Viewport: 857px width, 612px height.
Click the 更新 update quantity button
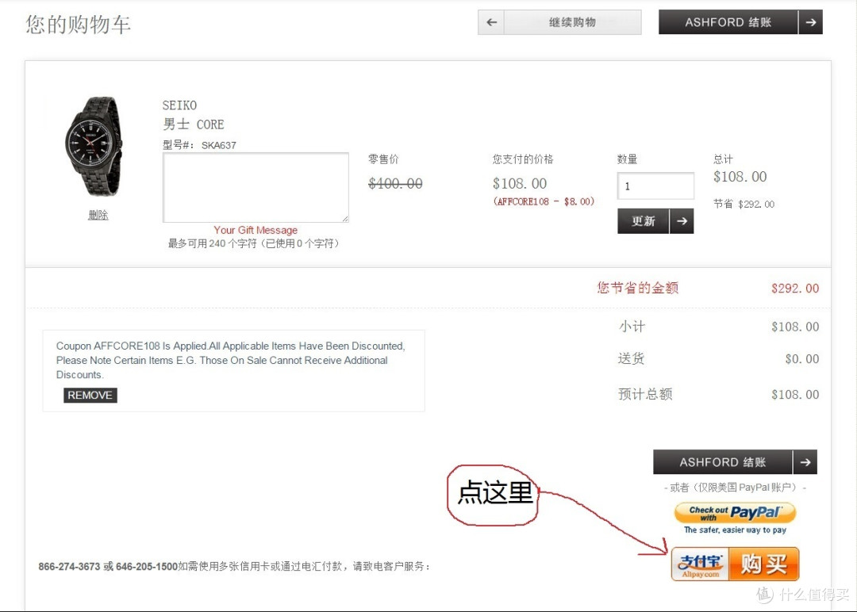pyautogui.click(x=644, y=221)
